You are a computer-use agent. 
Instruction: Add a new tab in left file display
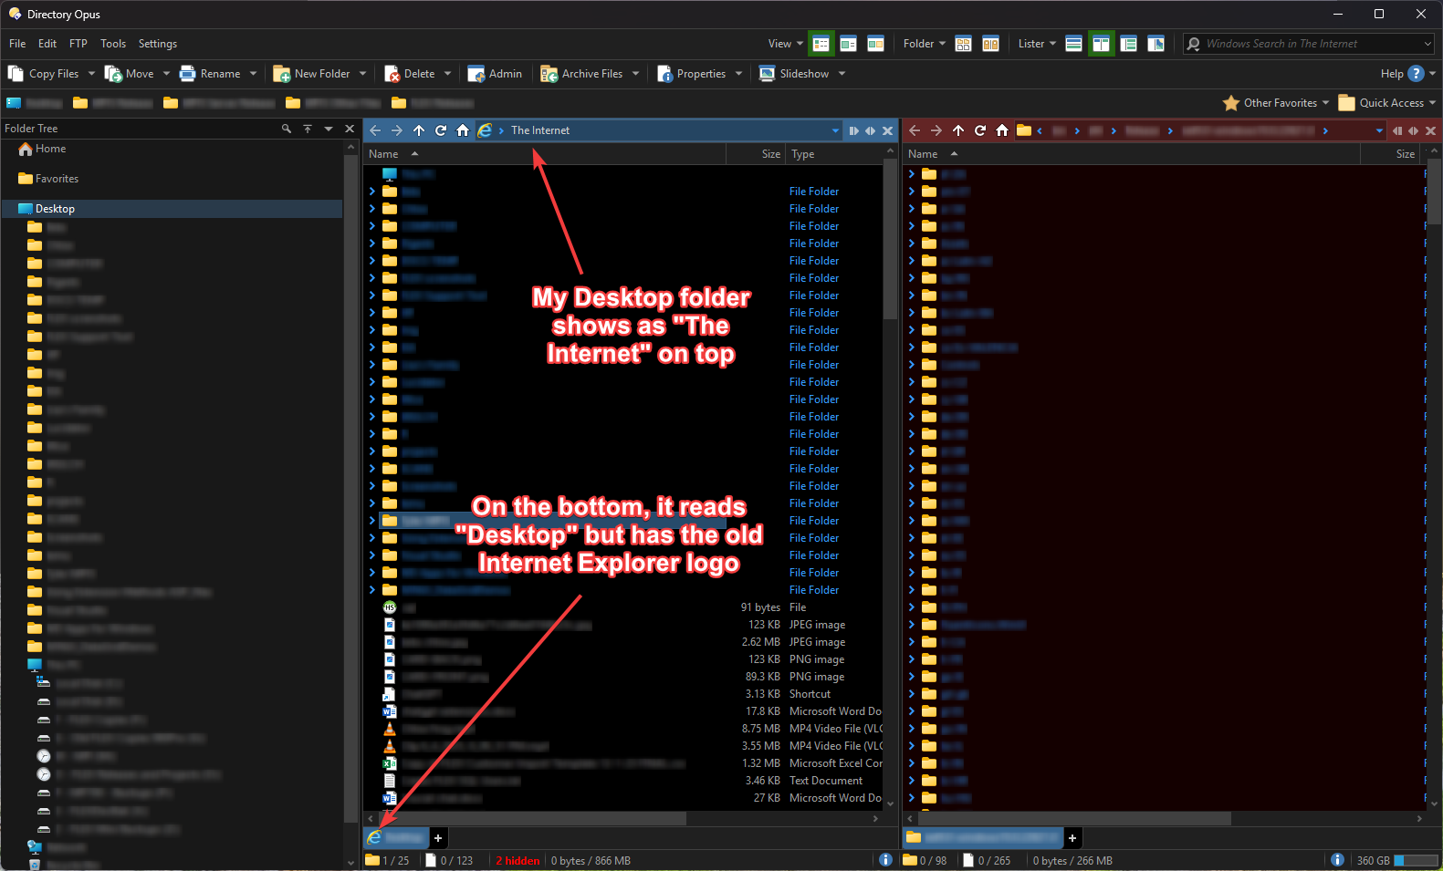[438, 838]
